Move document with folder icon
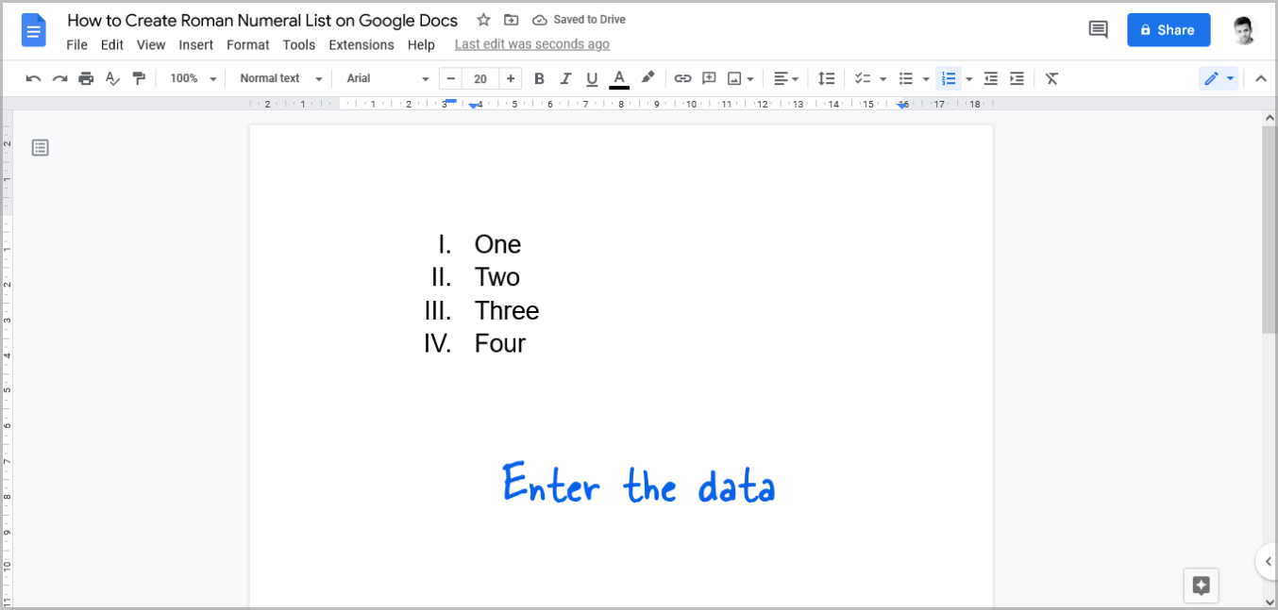Viewport: 1278px width, 610px height. click(511, 20)
